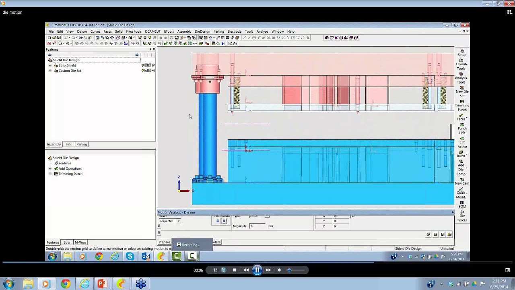Open Layout Tools in the right sidebar
The height and width of the screenshot is (290, 515).
(461, 64)
